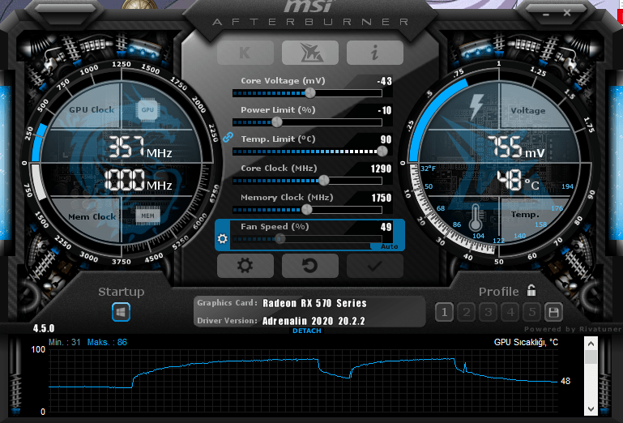
Task: Save profile with the floppy disk icon
Action: tap(553, 313)
